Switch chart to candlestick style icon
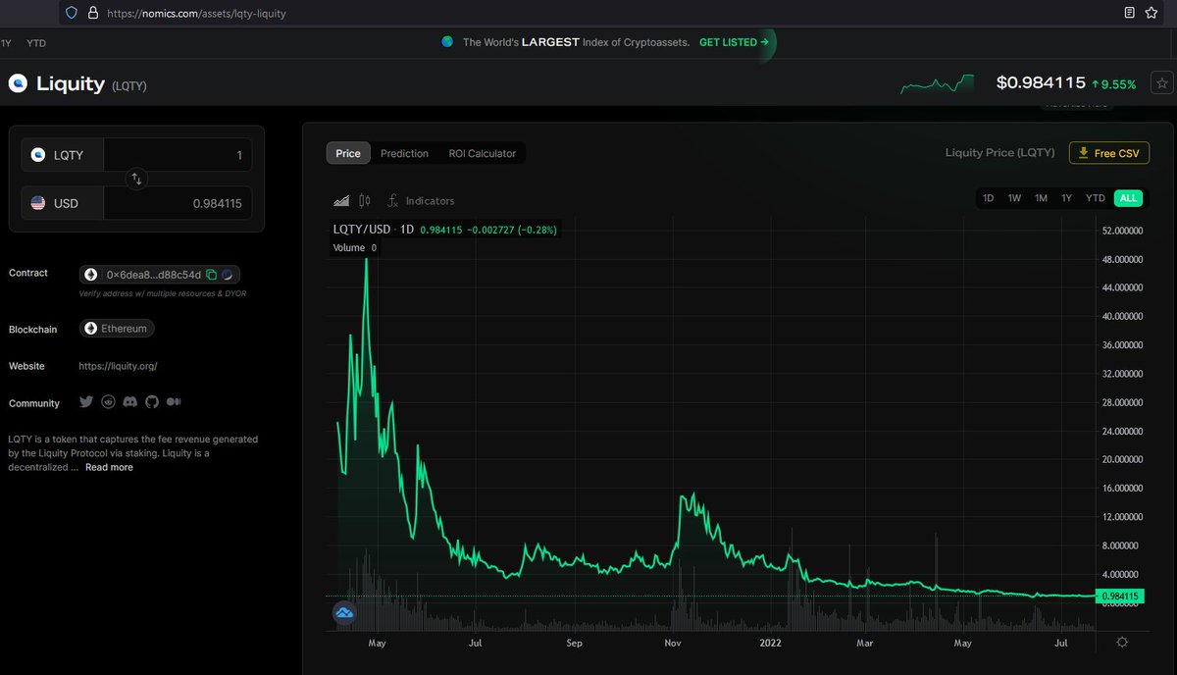1177x675 pixels. click(x=365, y=200)
